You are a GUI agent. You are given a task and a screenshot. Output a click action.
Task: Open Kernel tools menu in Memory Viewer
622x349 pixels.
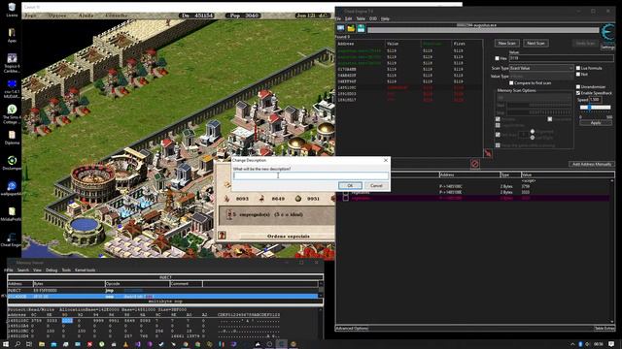pyautogui.click(x=85, y=270)
